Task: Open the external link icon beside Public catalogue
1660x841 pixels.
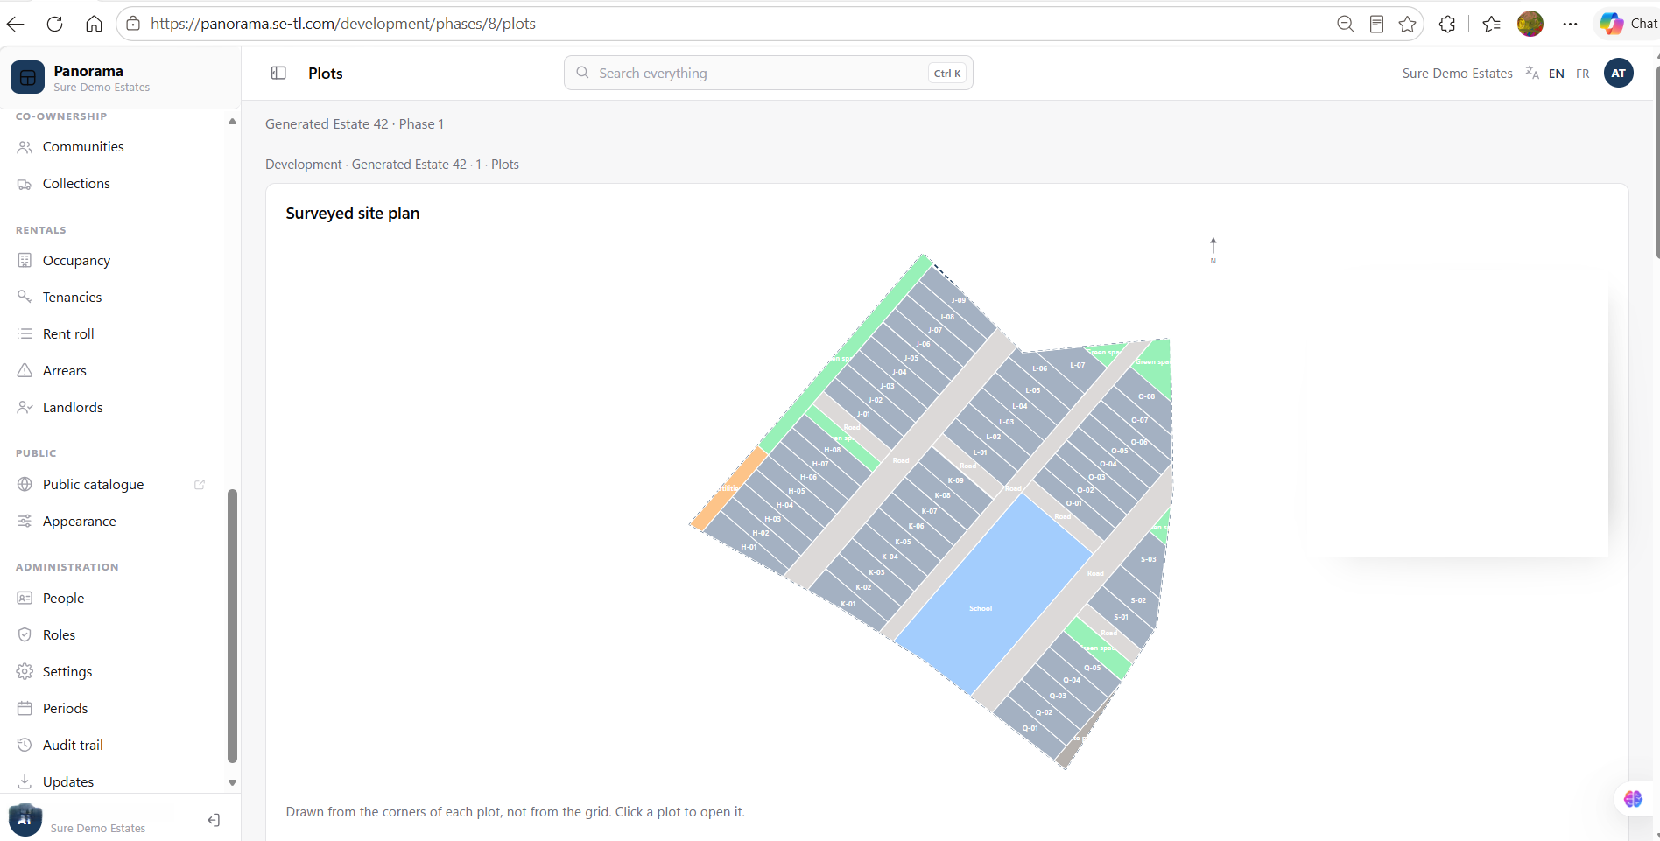Action: coord(200,484)
